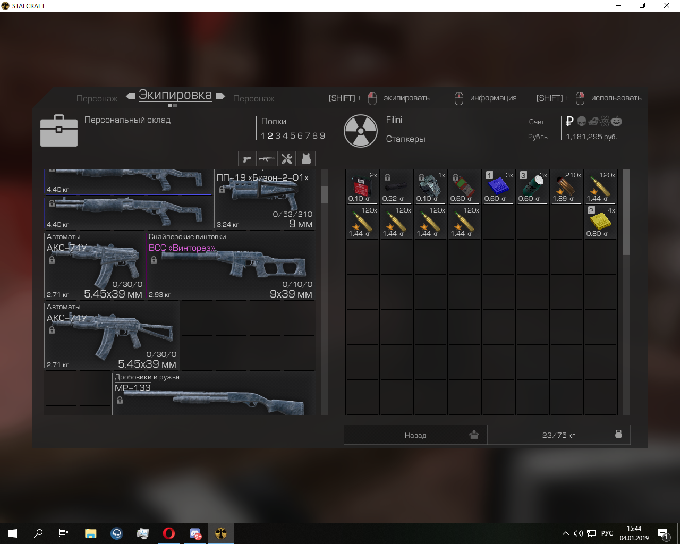This screenshot has width=680, height=544.
Task: Click the 120x ammo stack in the first row
Action: click(600, 186)
